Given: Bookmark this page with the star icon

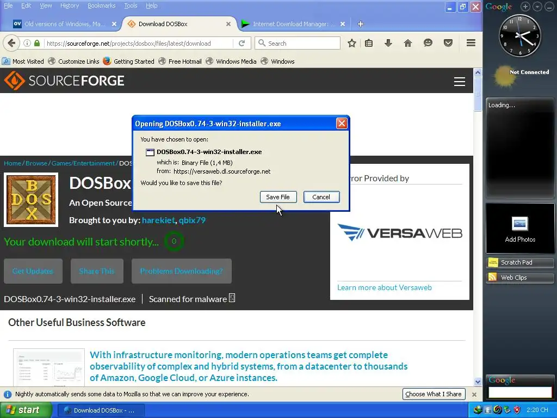Looking at the screenshot, I should 352,44.
